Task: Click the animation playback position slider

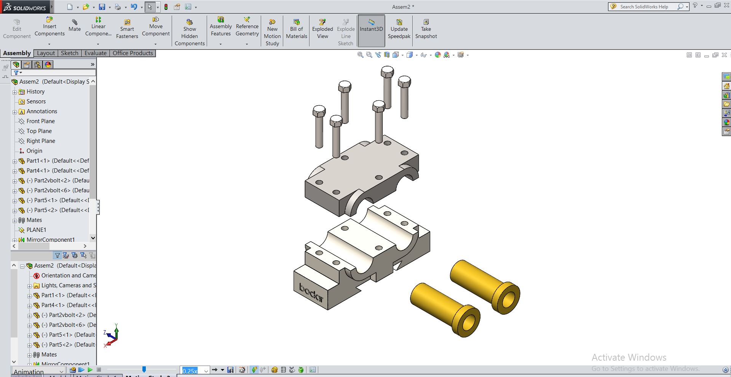Action: coord(144,369)
